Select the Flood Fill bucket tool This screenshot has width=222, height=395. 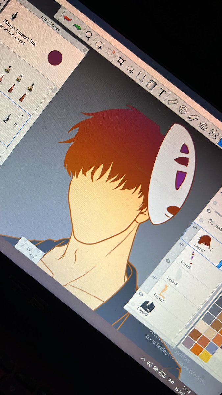pos(151,84)
